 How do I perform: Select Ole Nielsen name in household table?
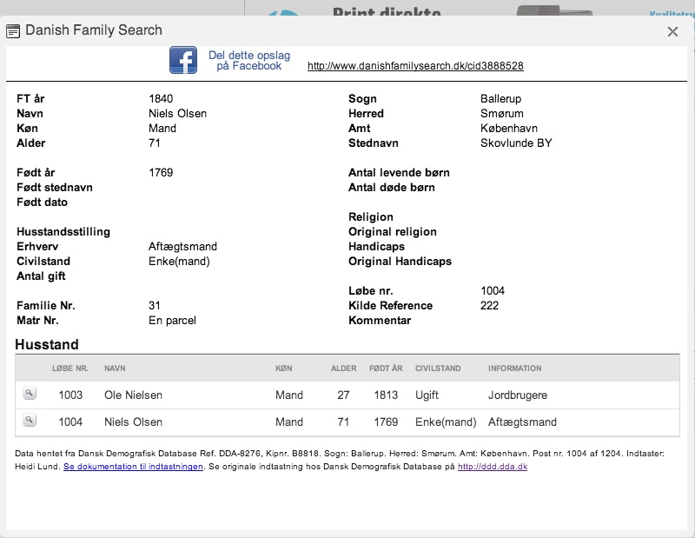point(133,395)
